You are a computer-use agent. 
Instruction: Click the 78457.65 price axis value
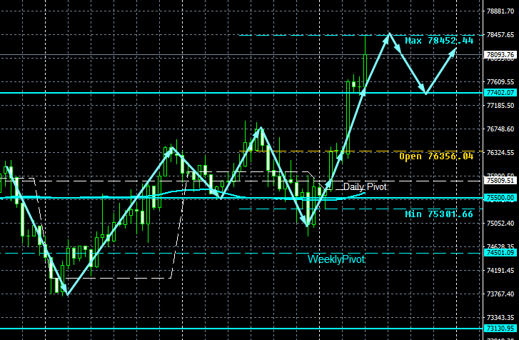tap(500, 35)
